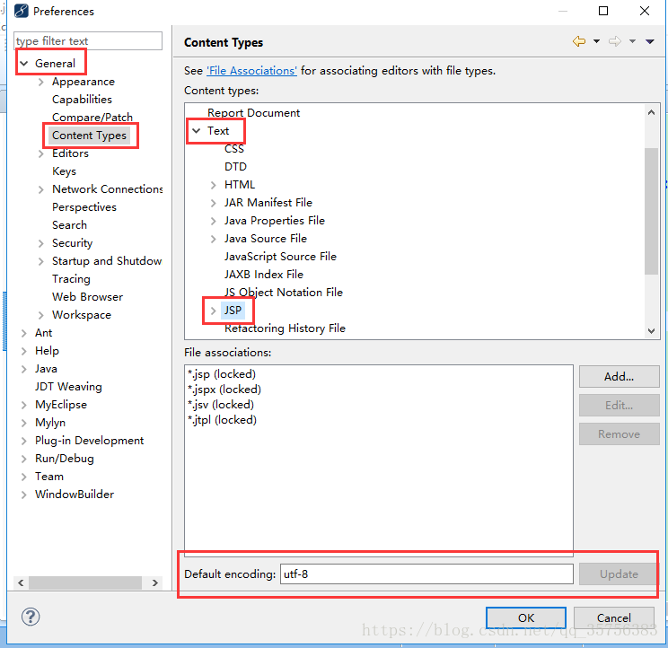
Task: Select the DTD content type
Action: 235,167
